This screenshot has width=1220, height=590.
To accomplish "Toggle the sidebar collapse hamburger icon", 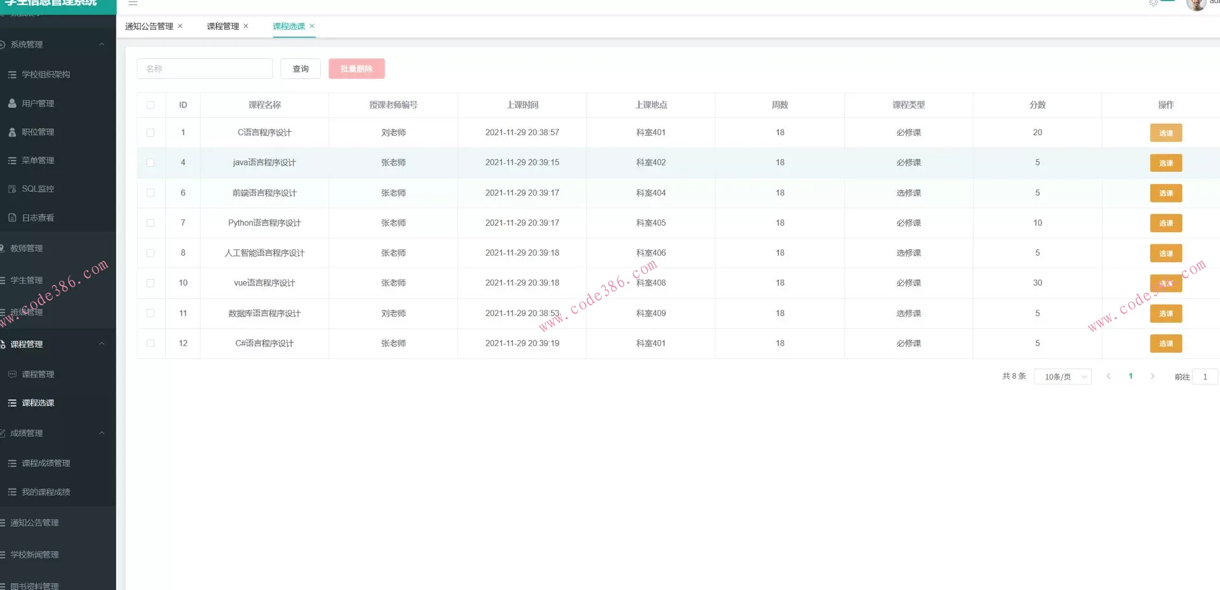I will click(133, 3).
